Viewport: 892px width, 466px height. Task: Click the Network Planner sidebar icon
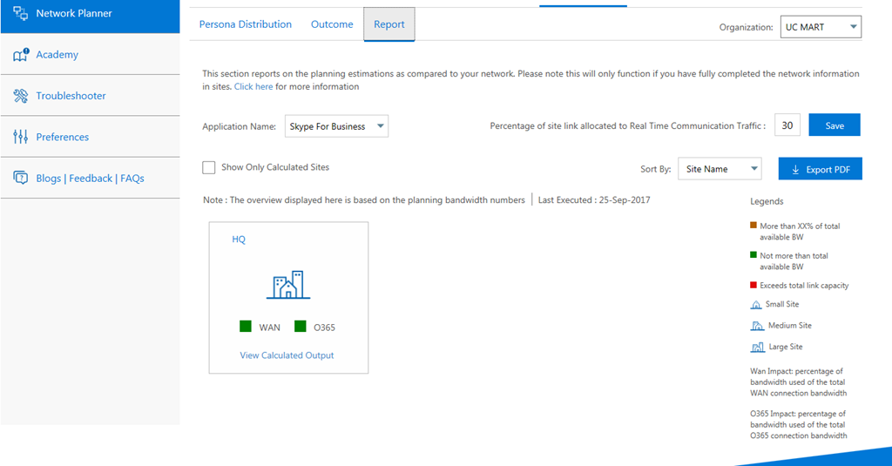pos(21,13)
